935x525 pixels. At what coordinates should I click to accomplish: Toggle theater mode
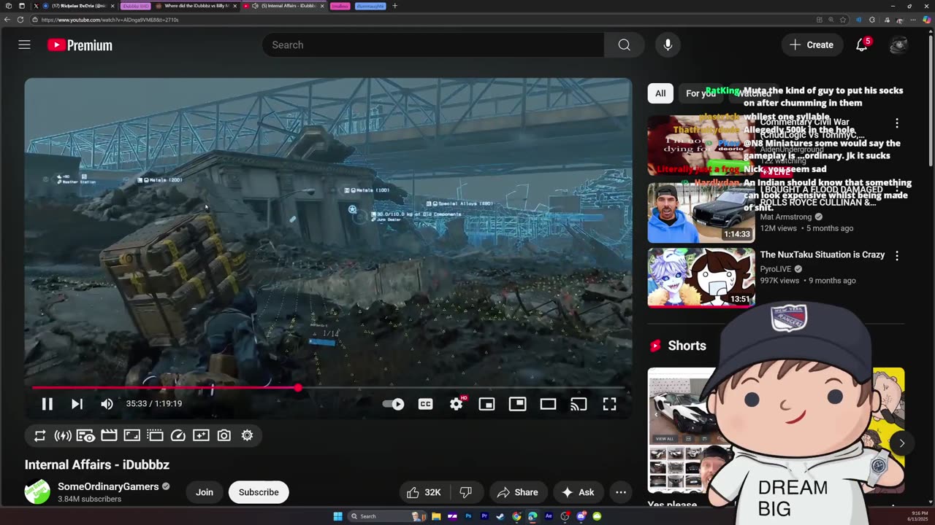pyautogui.click(x=548, y=404)
